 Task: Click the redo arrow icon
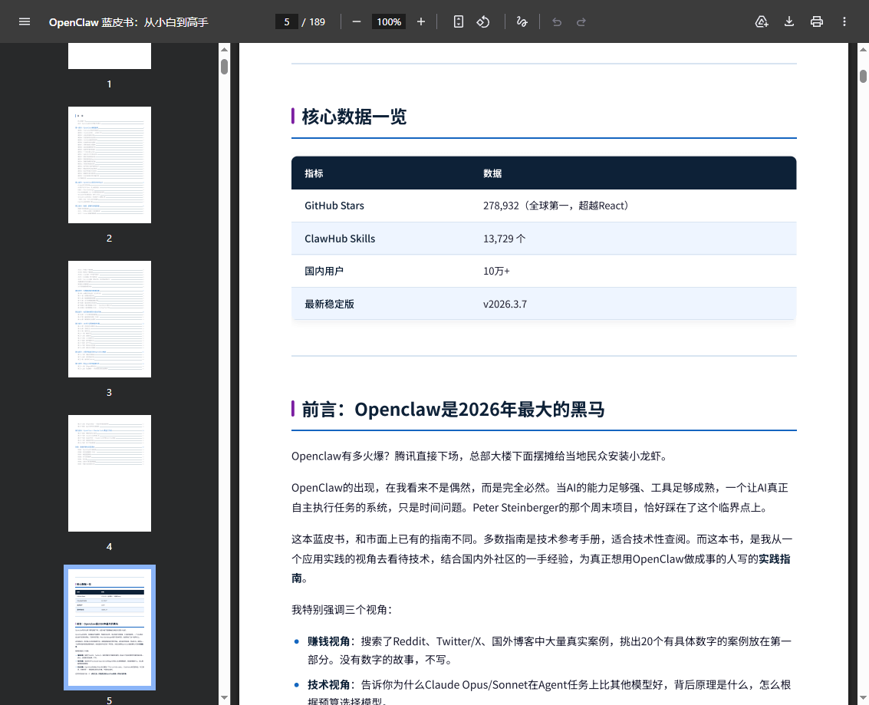pyautogui.click(x=581, y=21)
